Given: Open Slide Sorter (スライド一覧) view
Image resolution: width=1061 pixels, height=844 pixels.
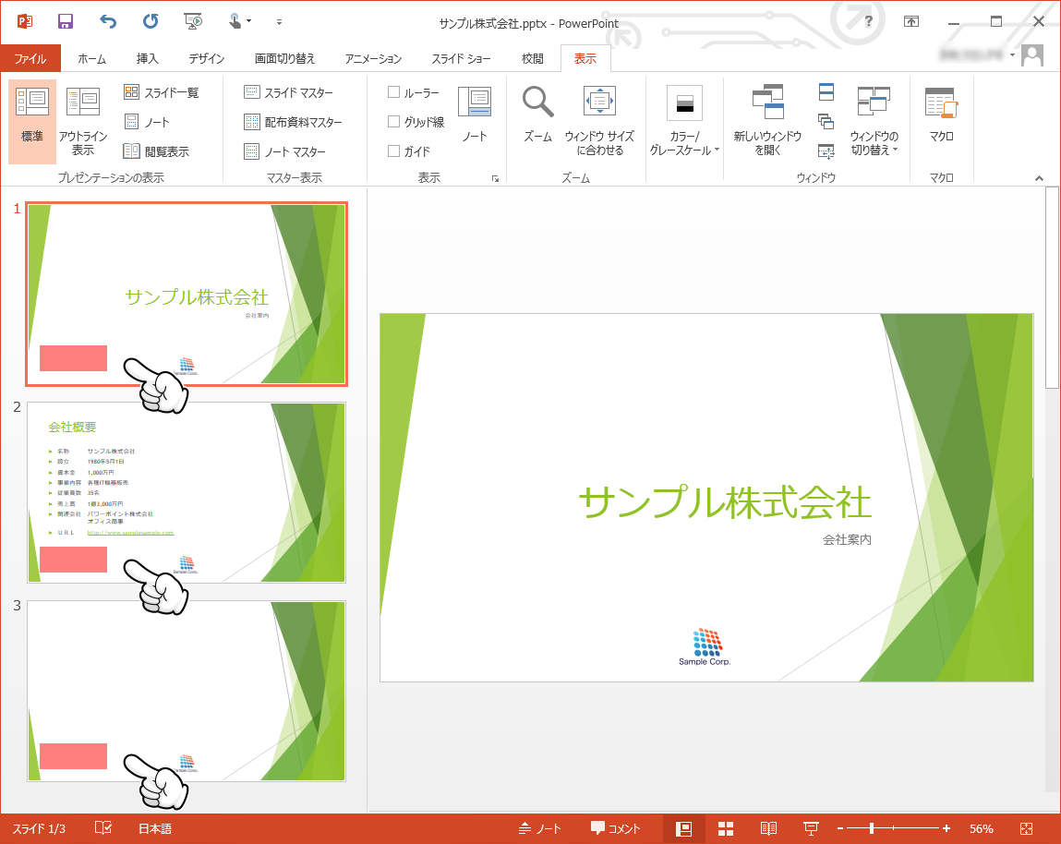Looking at the screenshot, I should [161, 92].
